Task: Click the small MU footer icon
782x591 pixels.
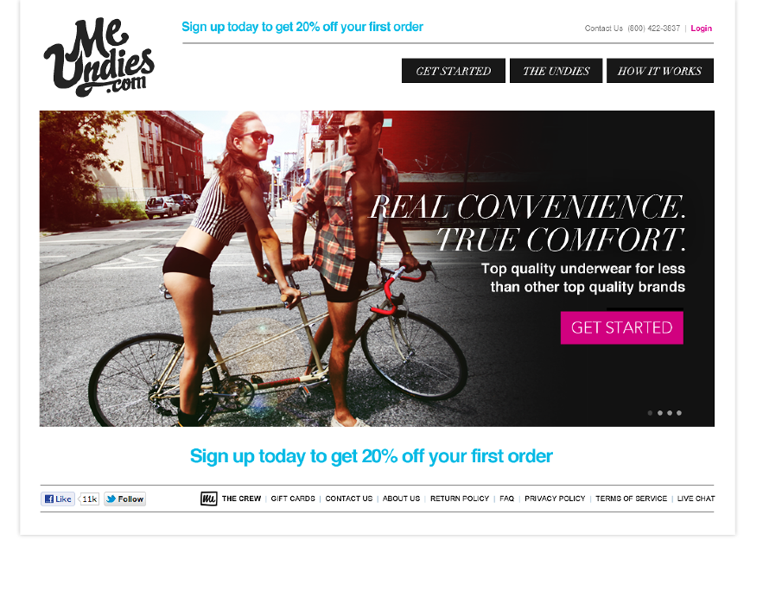Action: tap(208, 499)
